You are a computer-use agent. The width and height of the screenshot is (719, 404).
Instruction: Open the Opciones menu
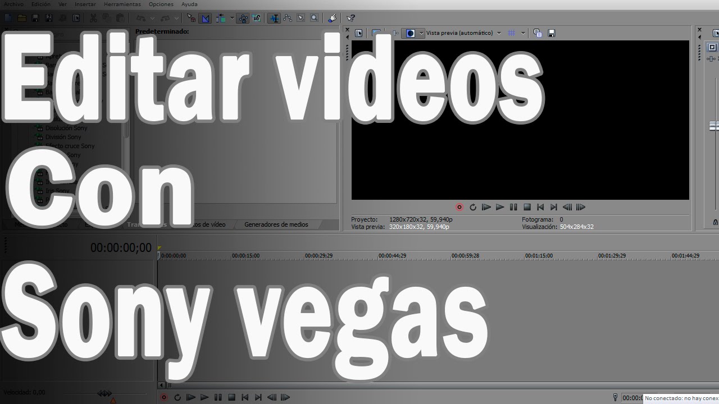pyautogui.click(x=161, y=4)
